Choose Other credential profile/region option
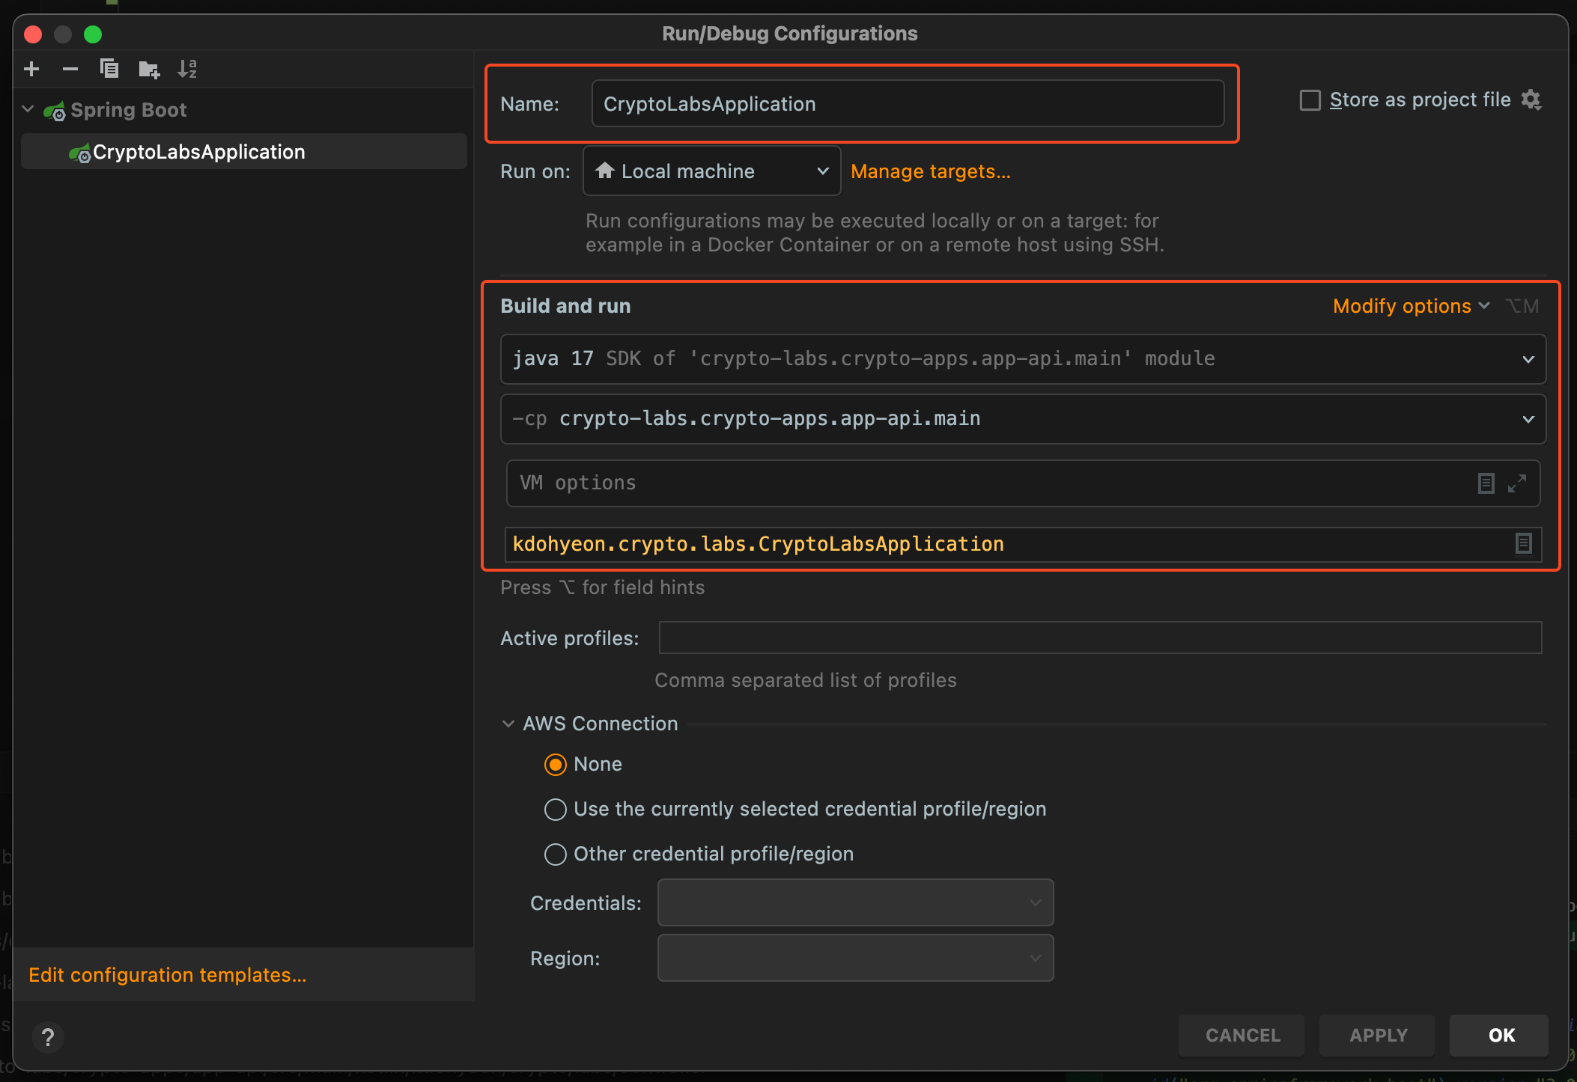The width and height of the screenshot is (1577, 1082). point(555,855)
